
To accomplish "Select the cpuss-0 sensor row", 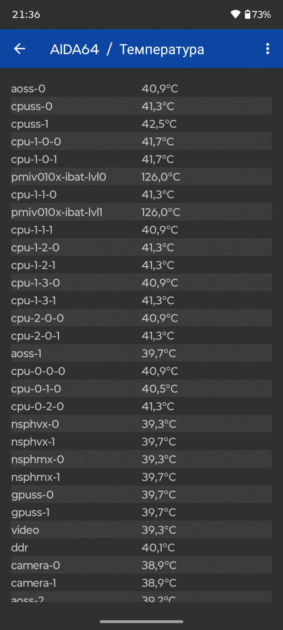I will 141,106.
